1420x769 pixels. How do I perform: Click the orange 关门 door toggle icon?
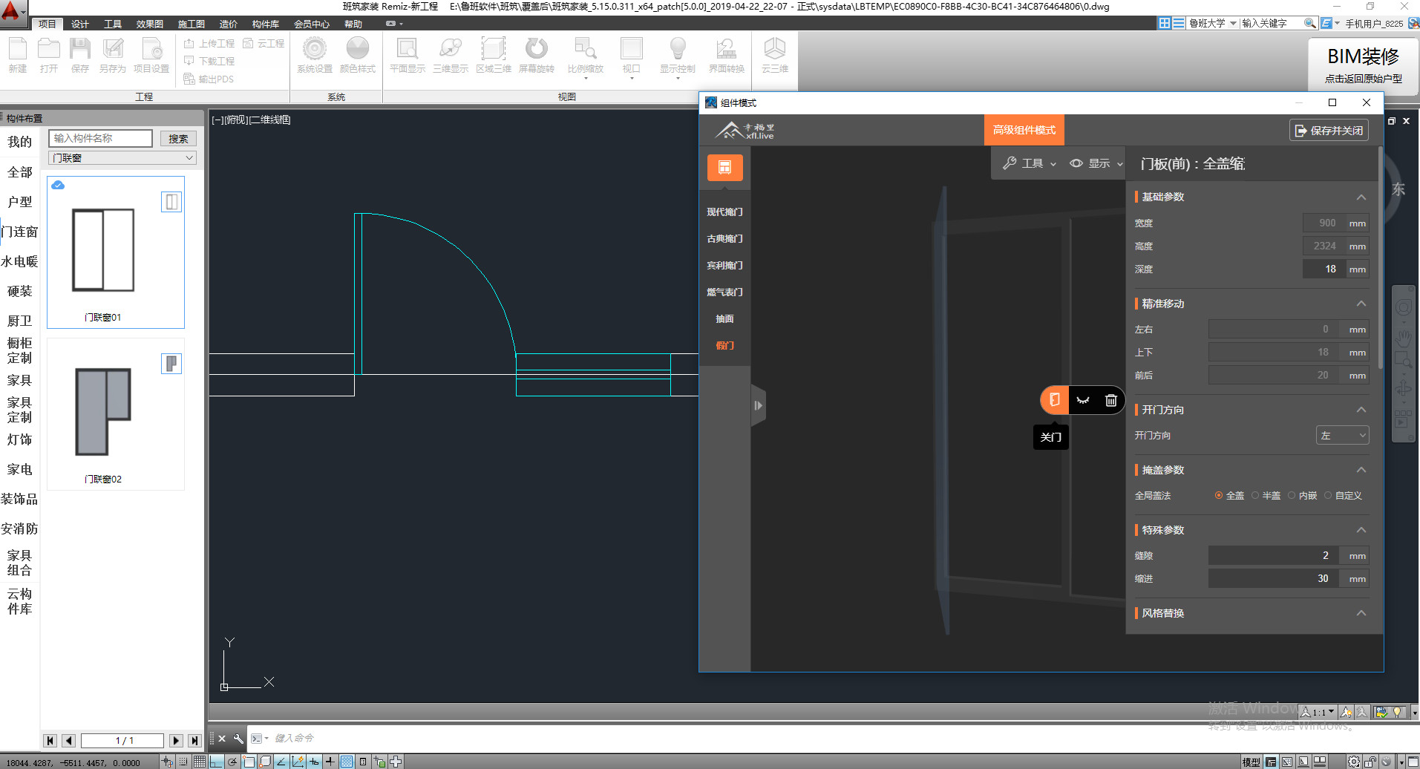click(x=1054, y=400)
